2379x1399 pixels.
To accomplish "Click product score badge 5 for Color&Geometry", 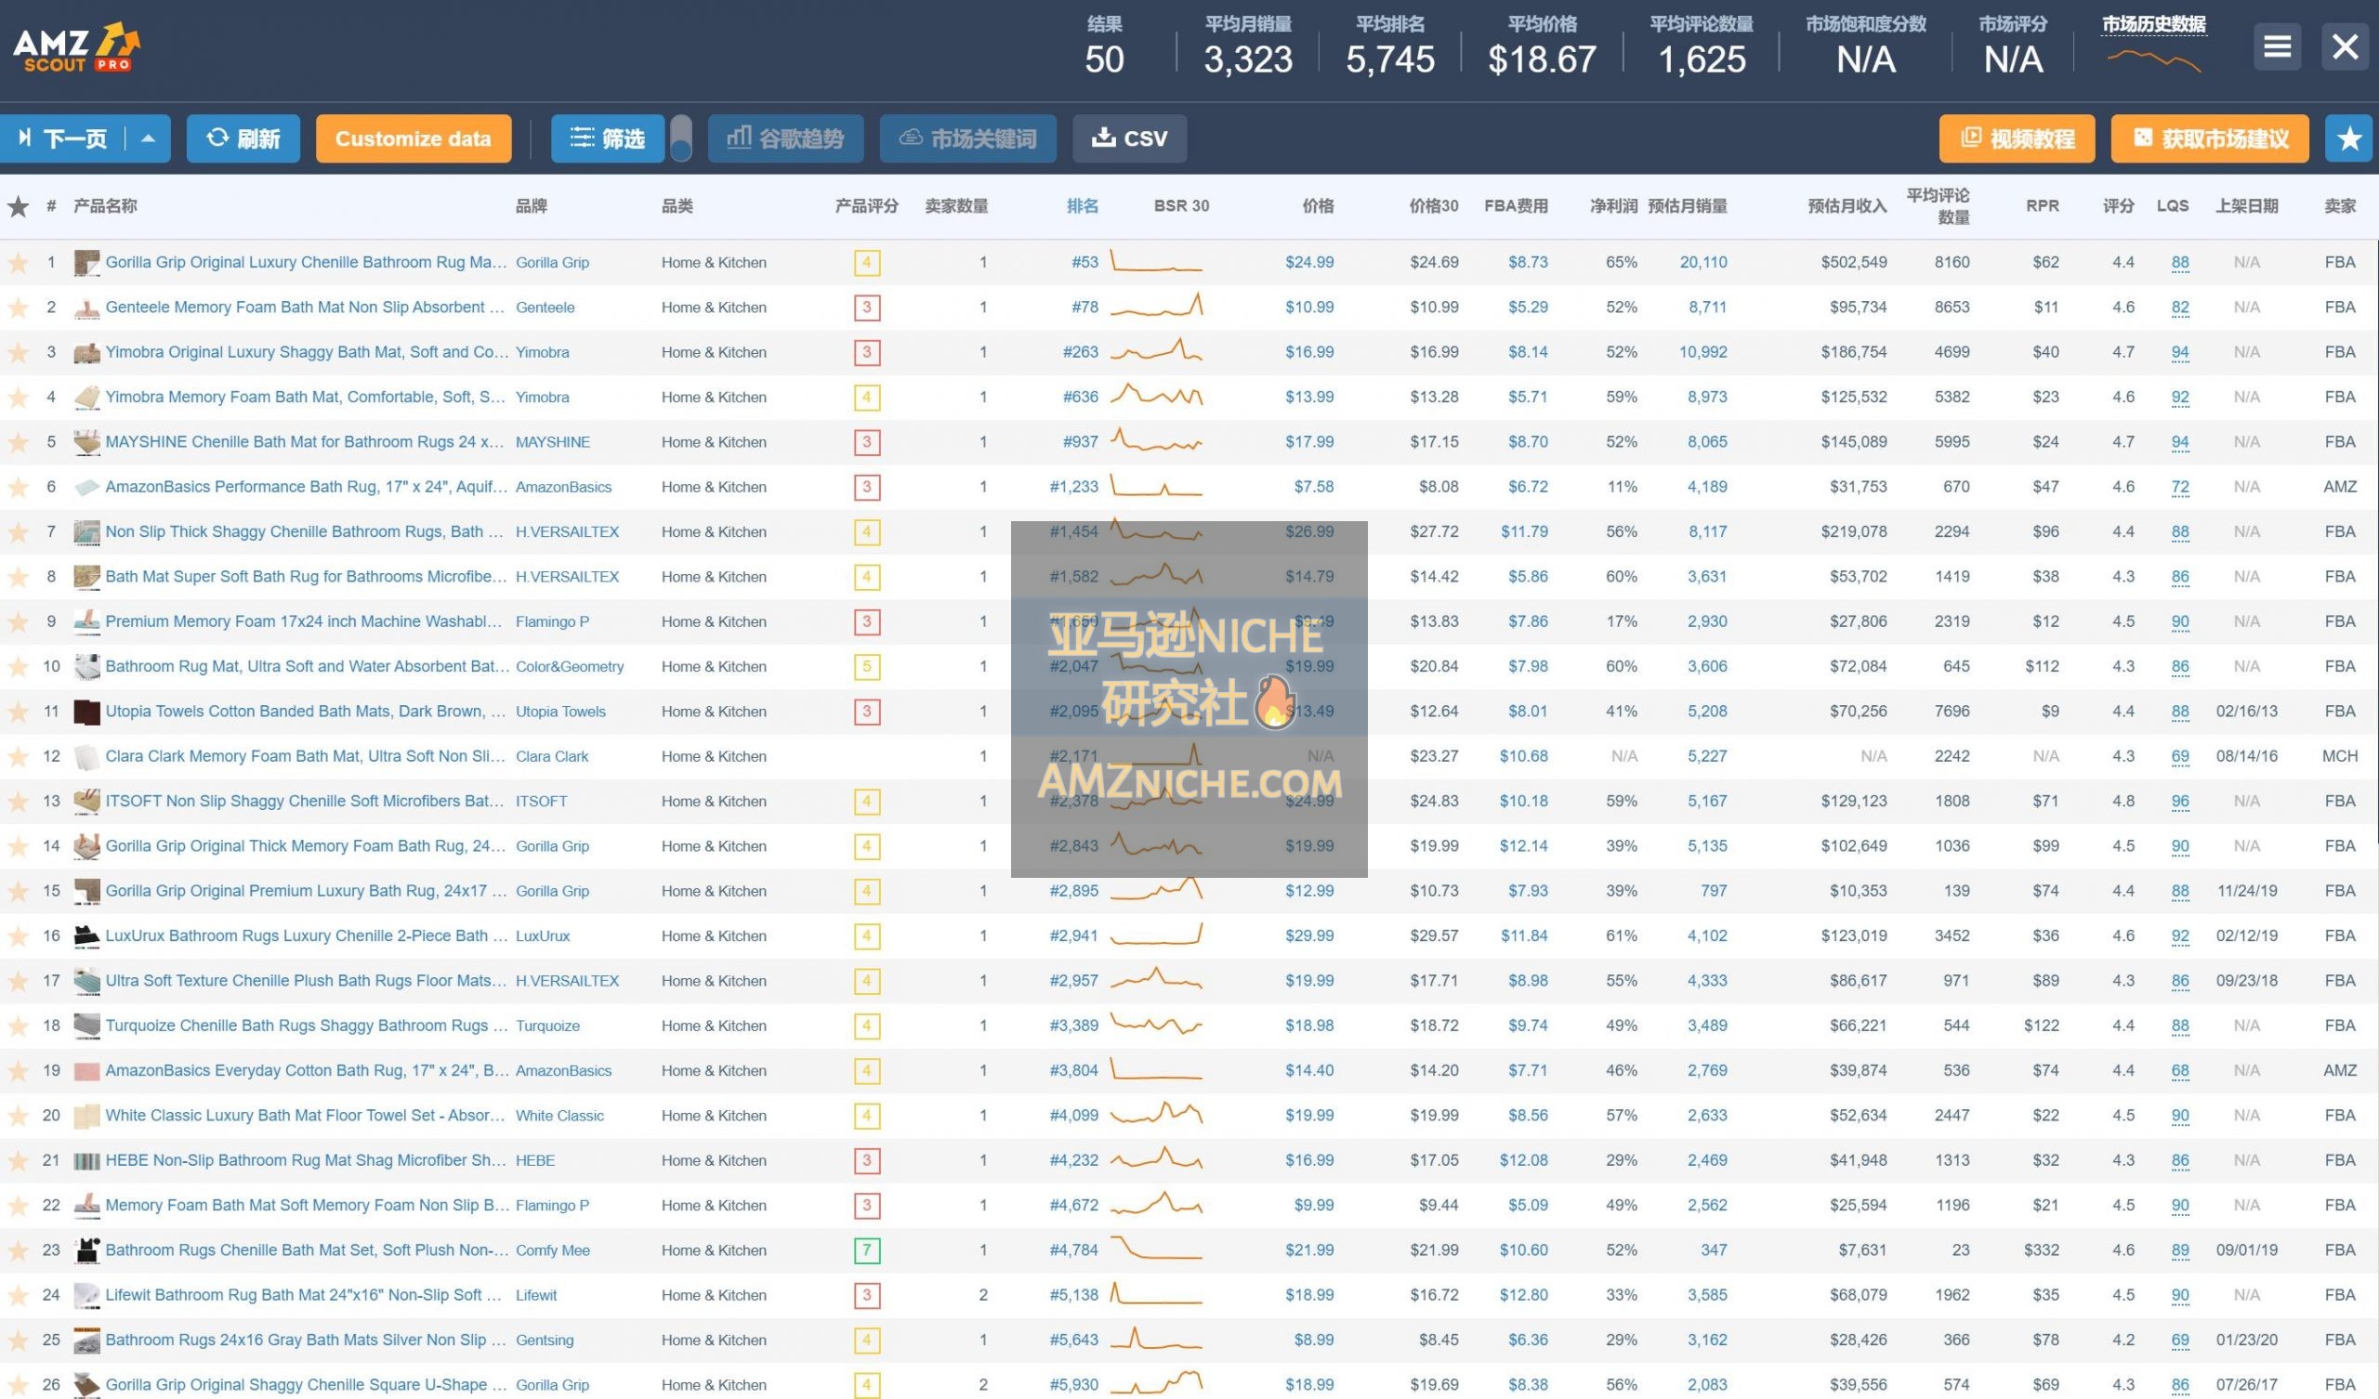I will tap(867, 667).
